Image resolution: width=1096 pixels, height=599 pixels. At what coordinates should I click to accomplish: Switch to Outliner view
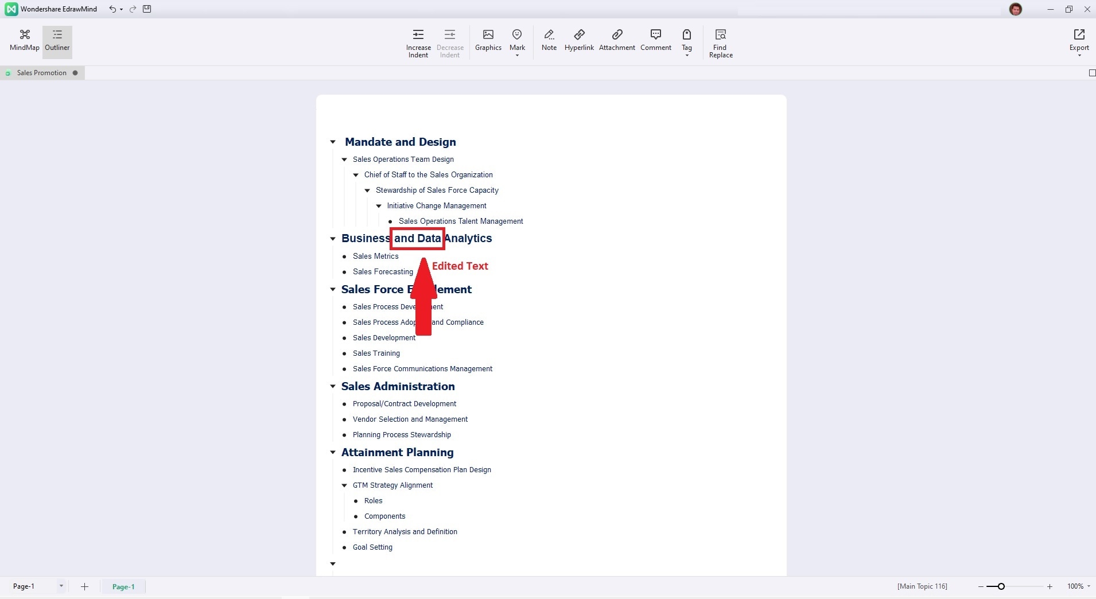pyautogui.click(x=57, y=41)
